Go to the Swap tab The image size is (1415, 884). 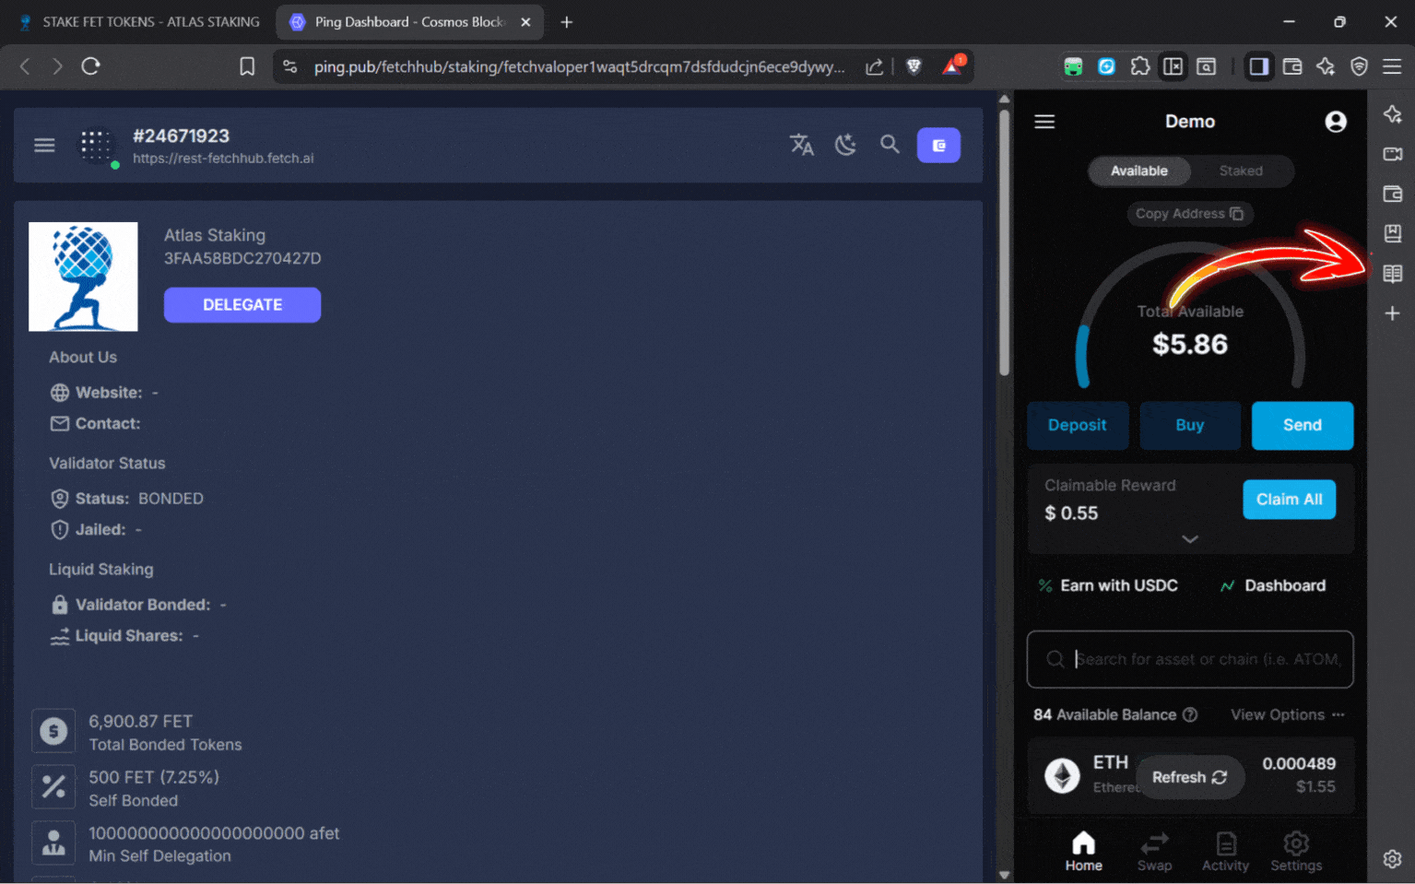[x=1154, y=851]
